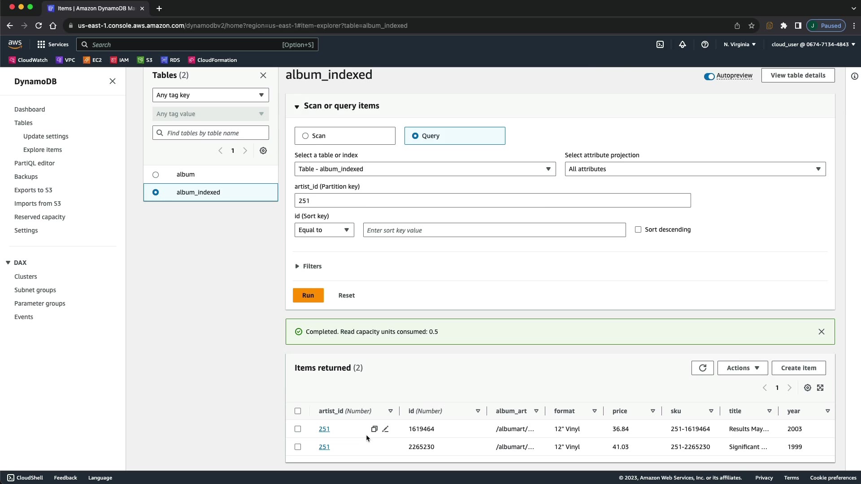The width and height of the screenshot is (861, 484).
Task: Open the PartiQL editor in sidebar
Action: coord(35,163)
